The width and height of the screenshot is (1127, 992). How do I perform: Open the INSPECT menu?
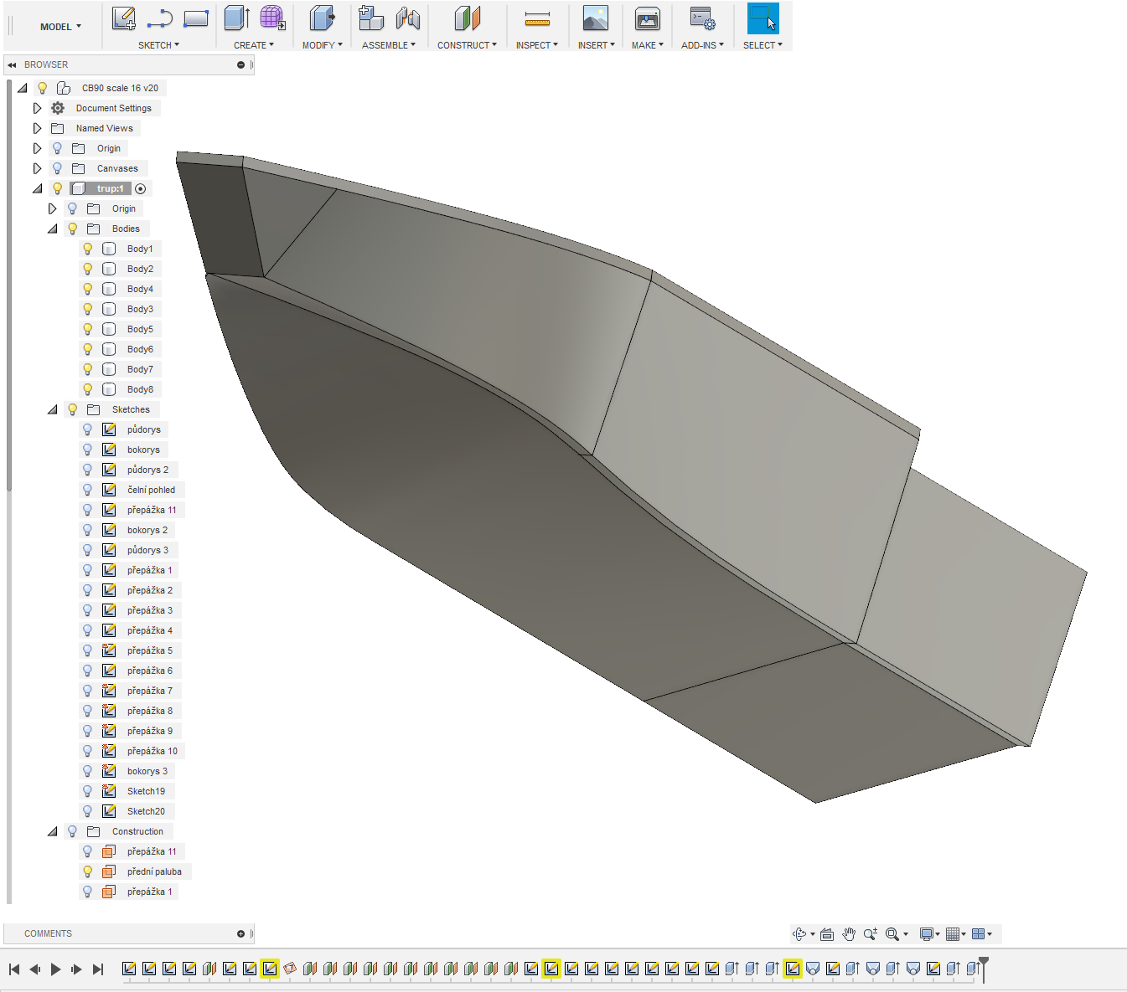click(x=536, y=45)
